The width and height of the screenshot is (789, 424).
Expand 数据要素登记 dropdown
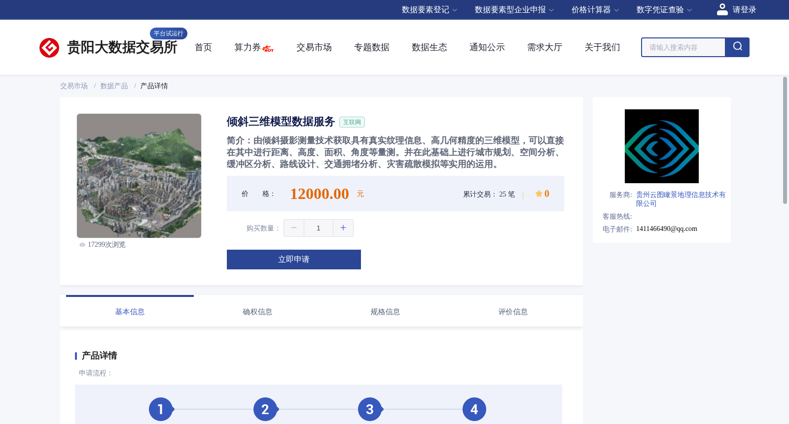coord(429,10)
